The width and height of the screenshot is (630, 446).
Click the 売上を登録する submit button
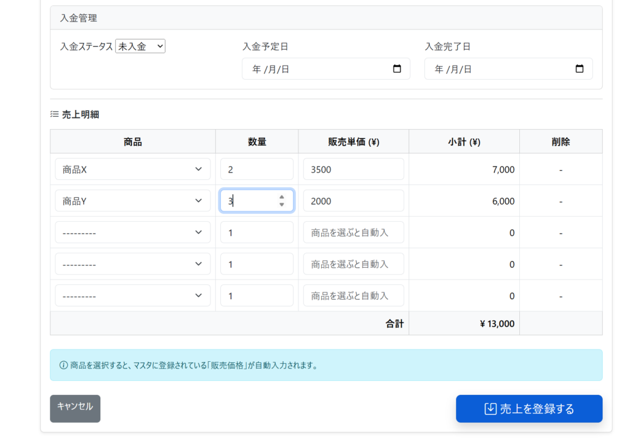[528, 409]
